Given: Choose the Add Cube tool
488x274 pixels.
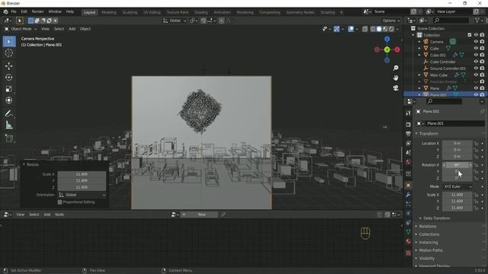Looking at the screenshot, I should (x=9, y=139).
